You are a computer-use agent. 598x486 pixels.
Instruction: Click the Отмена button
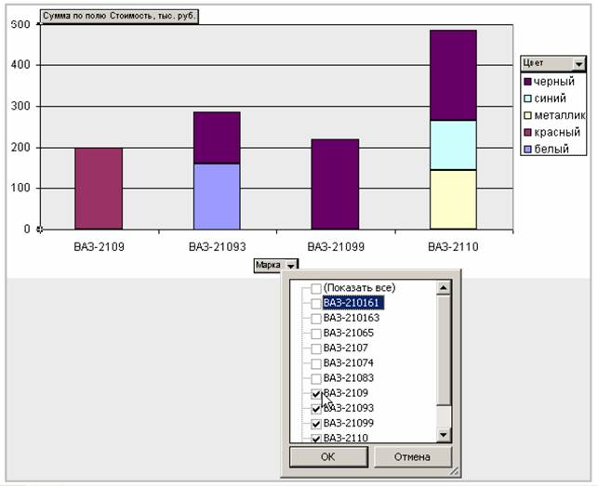point(412,456)
